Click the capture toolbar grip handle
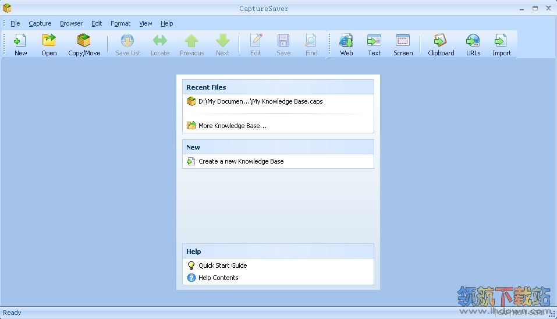The height and width of the screenshot is (319, 557). [x=329, y=44]
